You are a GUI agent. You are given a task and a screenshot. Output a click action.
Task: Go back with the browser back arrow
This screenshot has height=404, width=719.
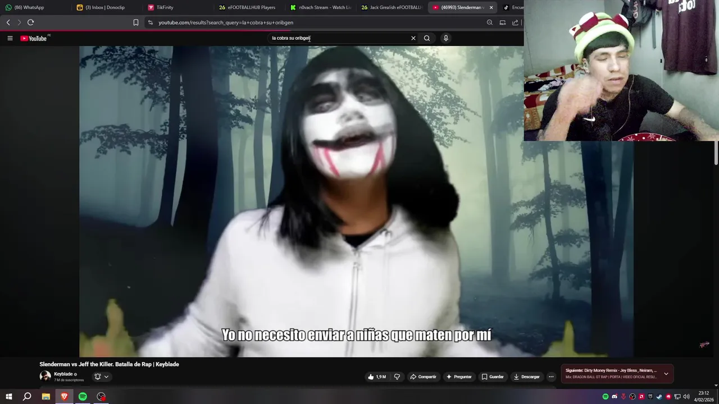8,22
